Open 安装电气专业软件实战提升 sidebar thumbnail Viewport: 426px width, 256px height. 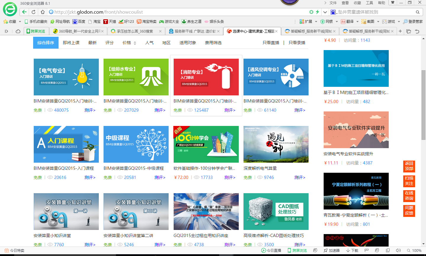356,130
